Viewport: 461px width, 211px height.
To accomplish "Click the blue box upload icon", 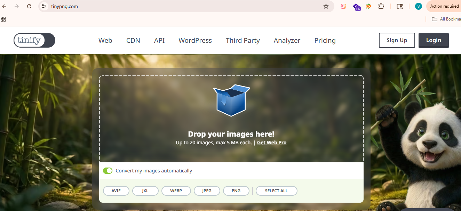I will pos(231,100).
